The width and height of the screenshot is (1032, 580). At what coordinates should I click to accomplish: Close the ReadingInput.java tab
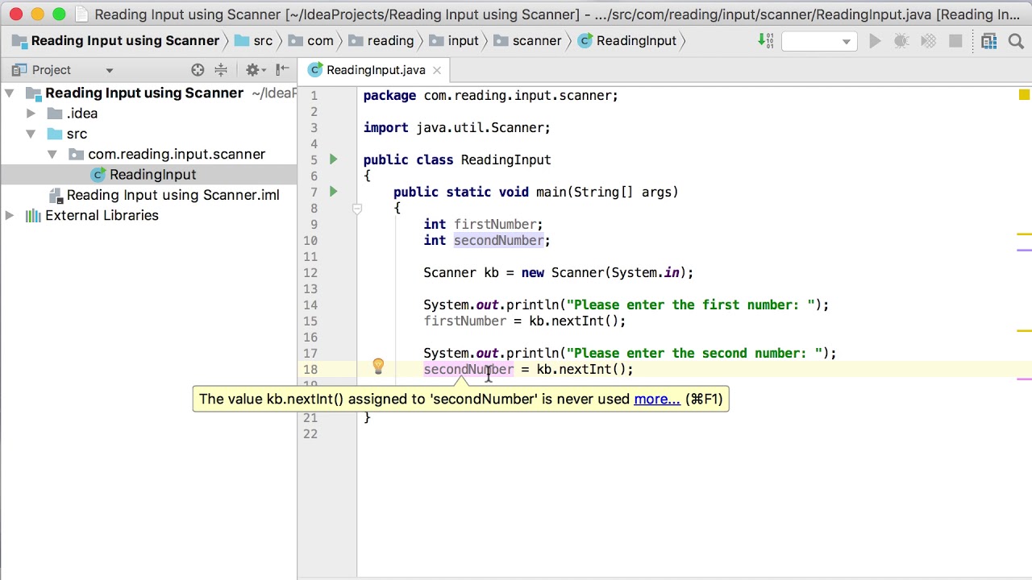(x=437, y=70)
